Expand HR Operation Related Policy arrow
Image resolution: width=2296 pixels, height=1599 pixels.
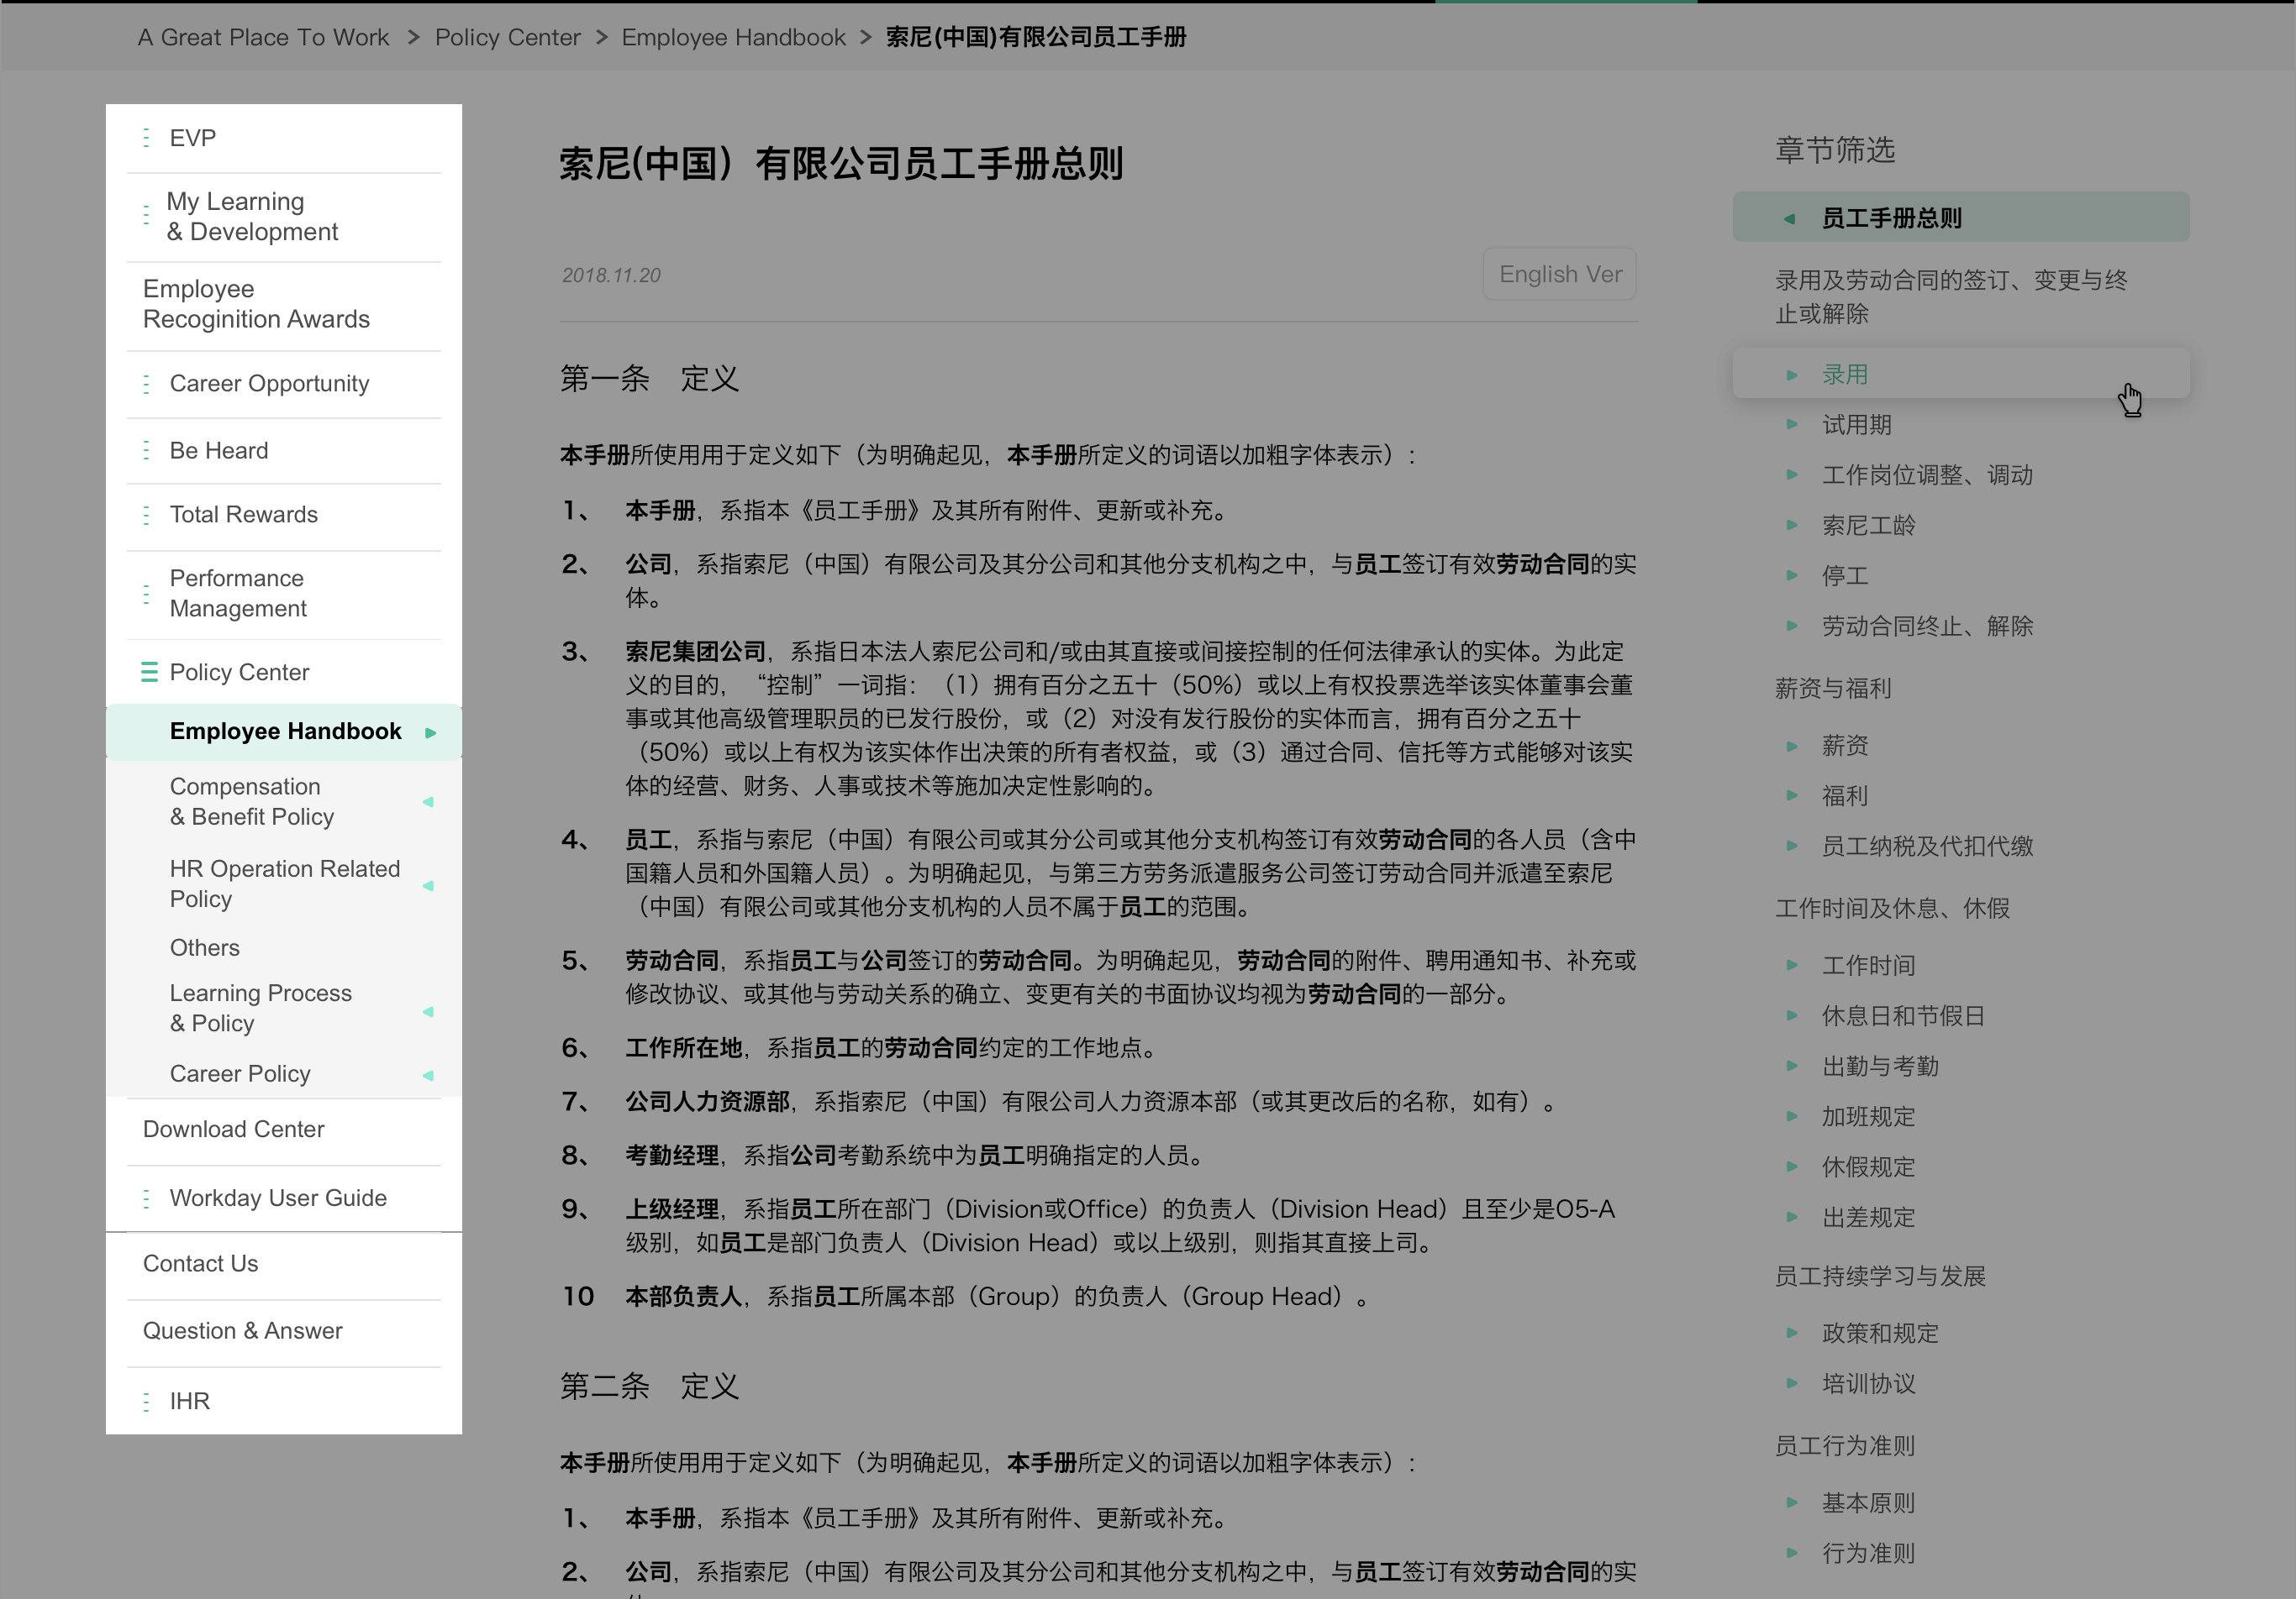click(x=428, y=885)
